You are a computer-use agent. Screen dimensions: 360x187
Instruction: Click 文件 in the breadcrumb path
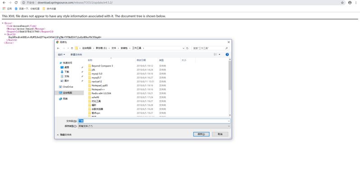[x=114, y=48]
